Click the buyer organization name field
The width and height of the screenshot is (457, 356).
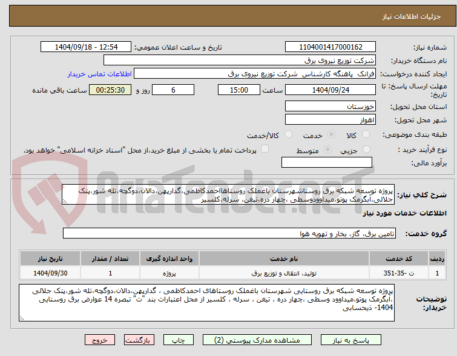[x=240, y=61]
